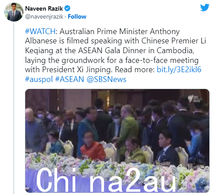Viewport: 212px width, 194px height.
Task: Select the #ASEAN hashtag
Action: pyautogui.click(x=69, y=79)
